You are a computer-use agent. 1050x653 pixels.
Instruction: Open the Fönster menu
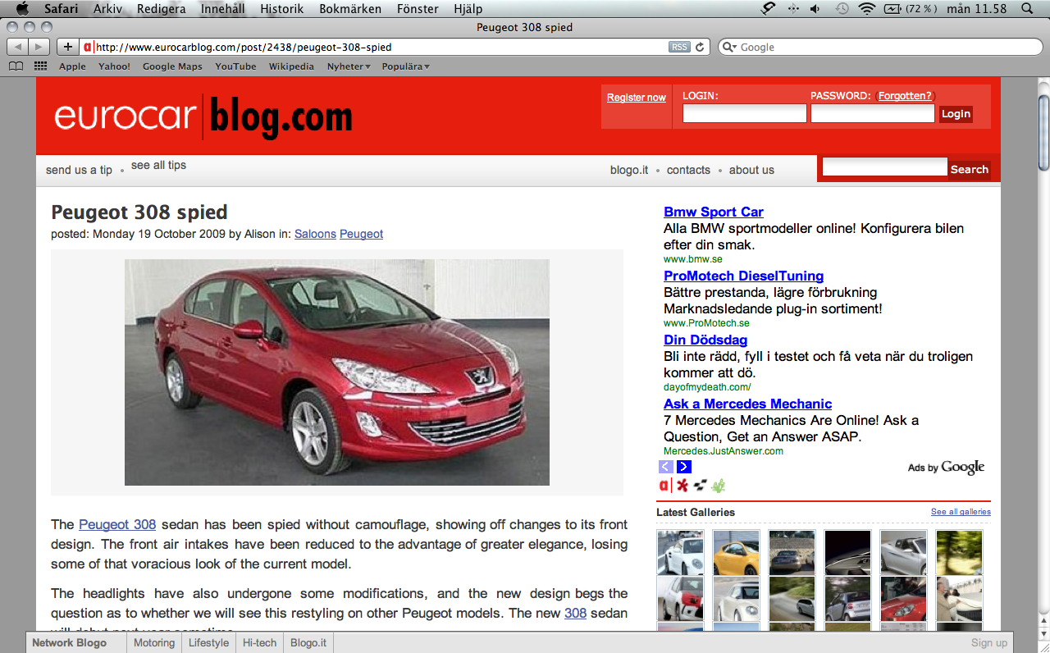(417, 9)
